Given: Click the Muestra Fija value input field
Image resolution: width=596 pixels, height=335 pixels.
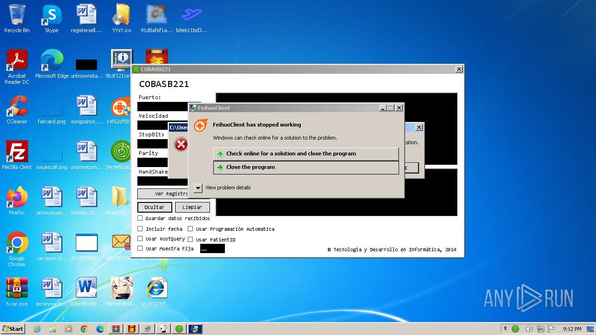Looking at the screenshot, I should coord(212,248).
